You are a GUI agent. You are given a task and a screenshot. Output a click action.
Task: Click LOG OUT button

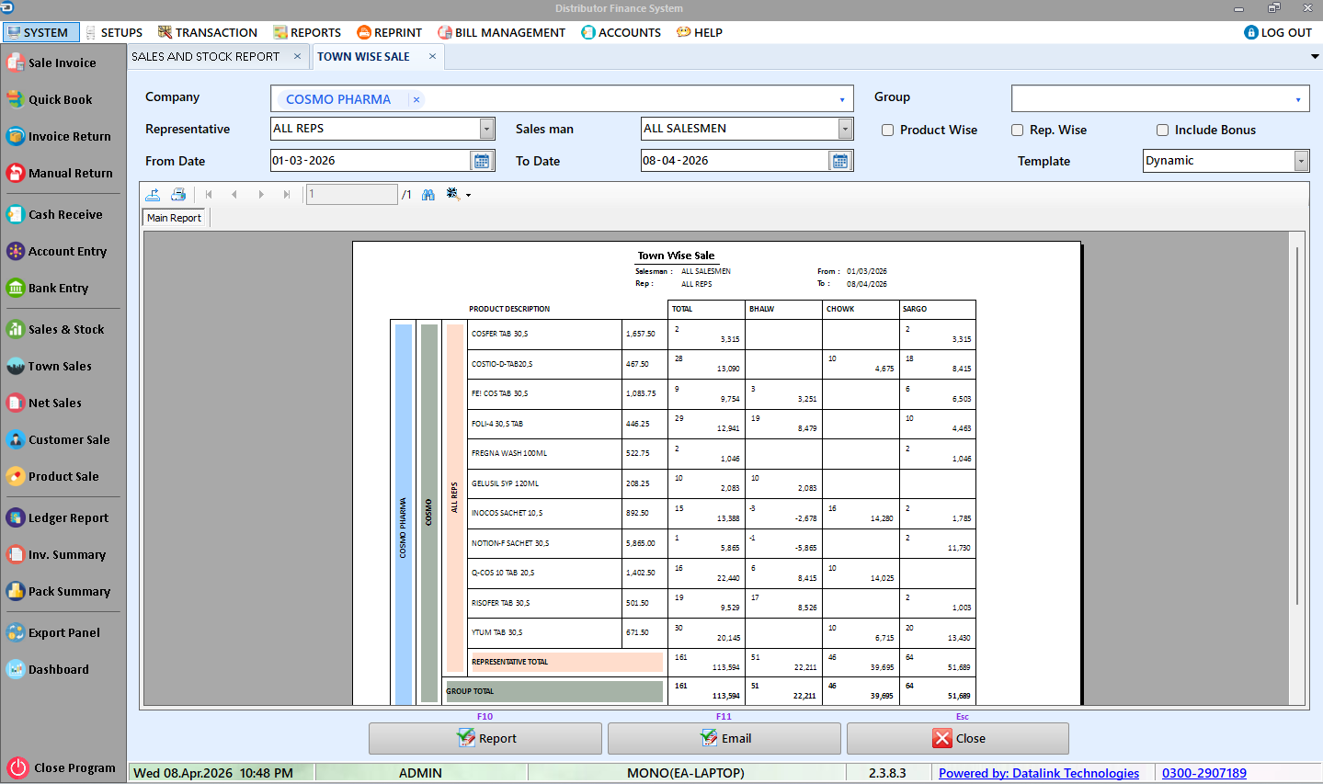[x=1278, y=32]
